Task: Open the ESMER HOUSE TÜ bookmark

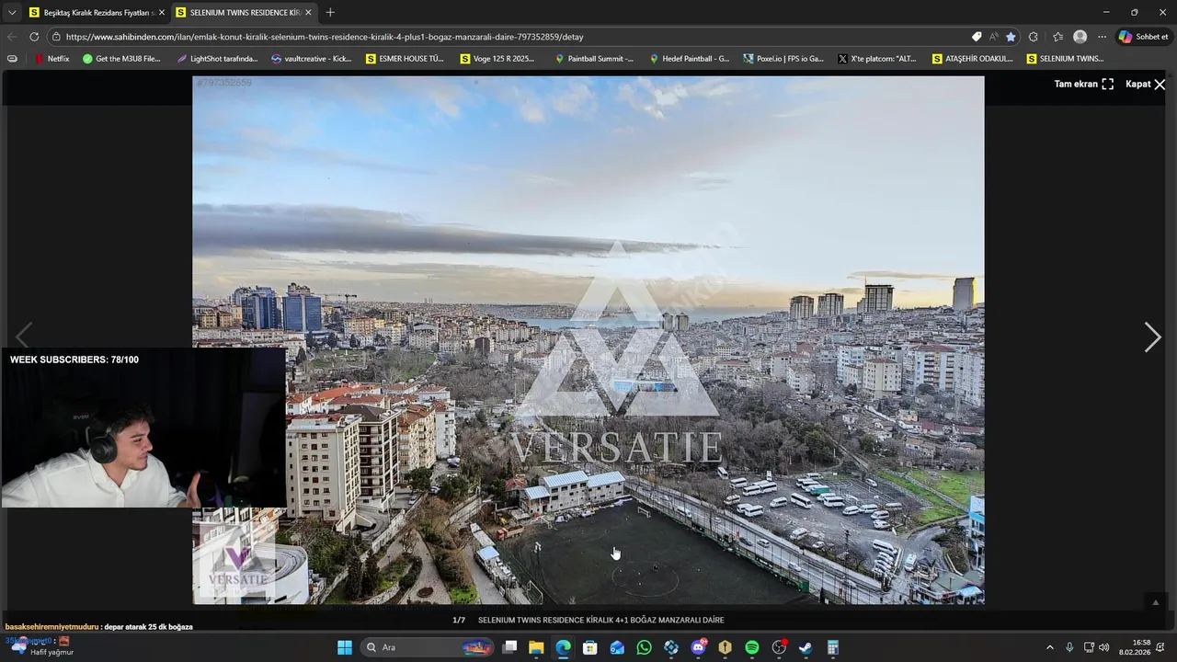Action: pyautogui.click(x=405, y=59)
